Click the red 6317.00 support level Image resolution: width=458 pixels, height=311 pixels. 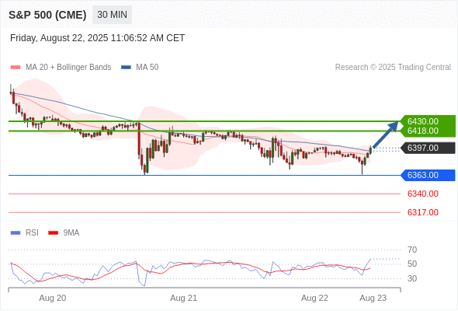tap(422, 212)
